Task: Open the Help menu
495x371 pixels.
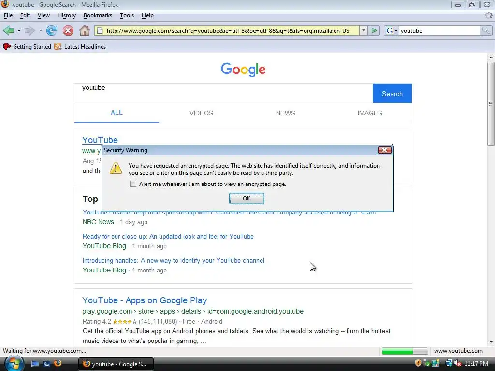Action: coord(147,15)
